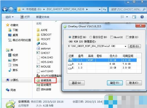Select the GHOST application file
The image size is (147, 108).
(x=43, y=53)
